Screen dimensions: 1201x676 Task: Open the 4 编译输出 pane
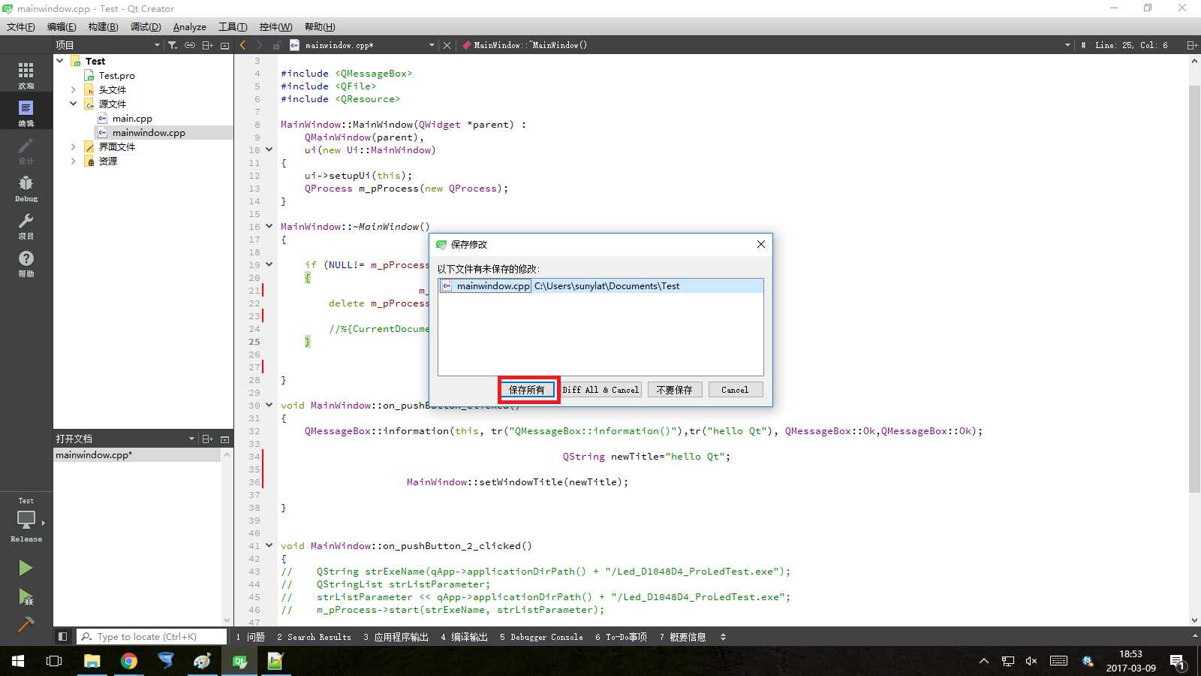click(x=464, y=637)
